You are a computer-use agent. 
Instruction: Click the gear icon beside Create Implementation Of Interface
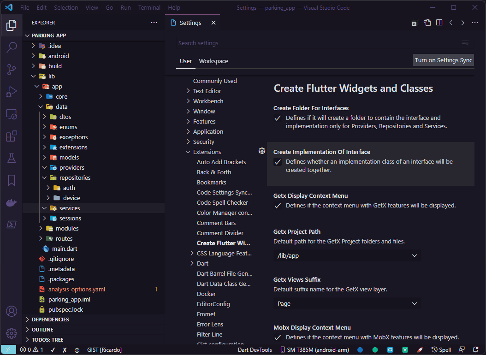262,151
